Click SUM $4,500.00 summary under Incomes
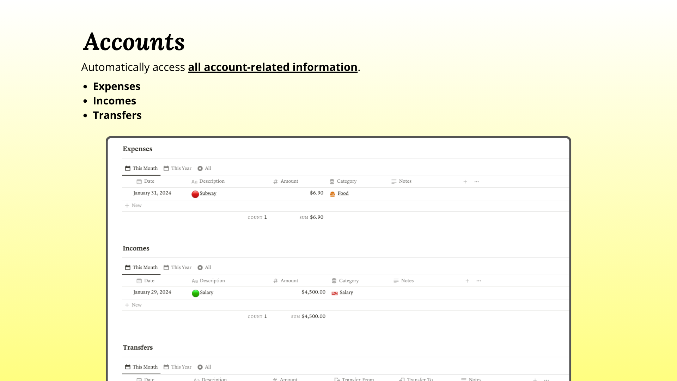Image resolution: width=677 pixels, height=381 pixels. click(308, 316)
